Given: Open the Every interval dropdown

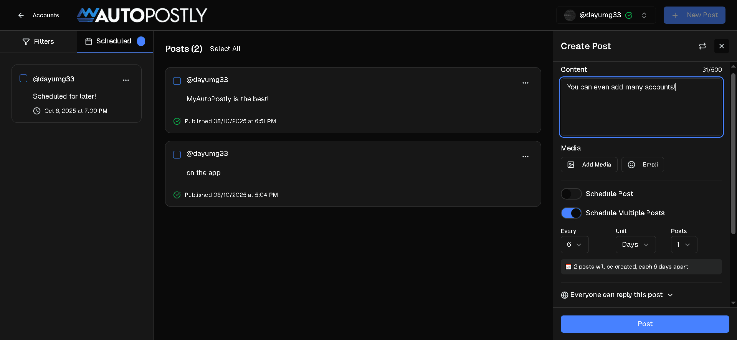Looking at the screenshot, I should tap(575, 244).
